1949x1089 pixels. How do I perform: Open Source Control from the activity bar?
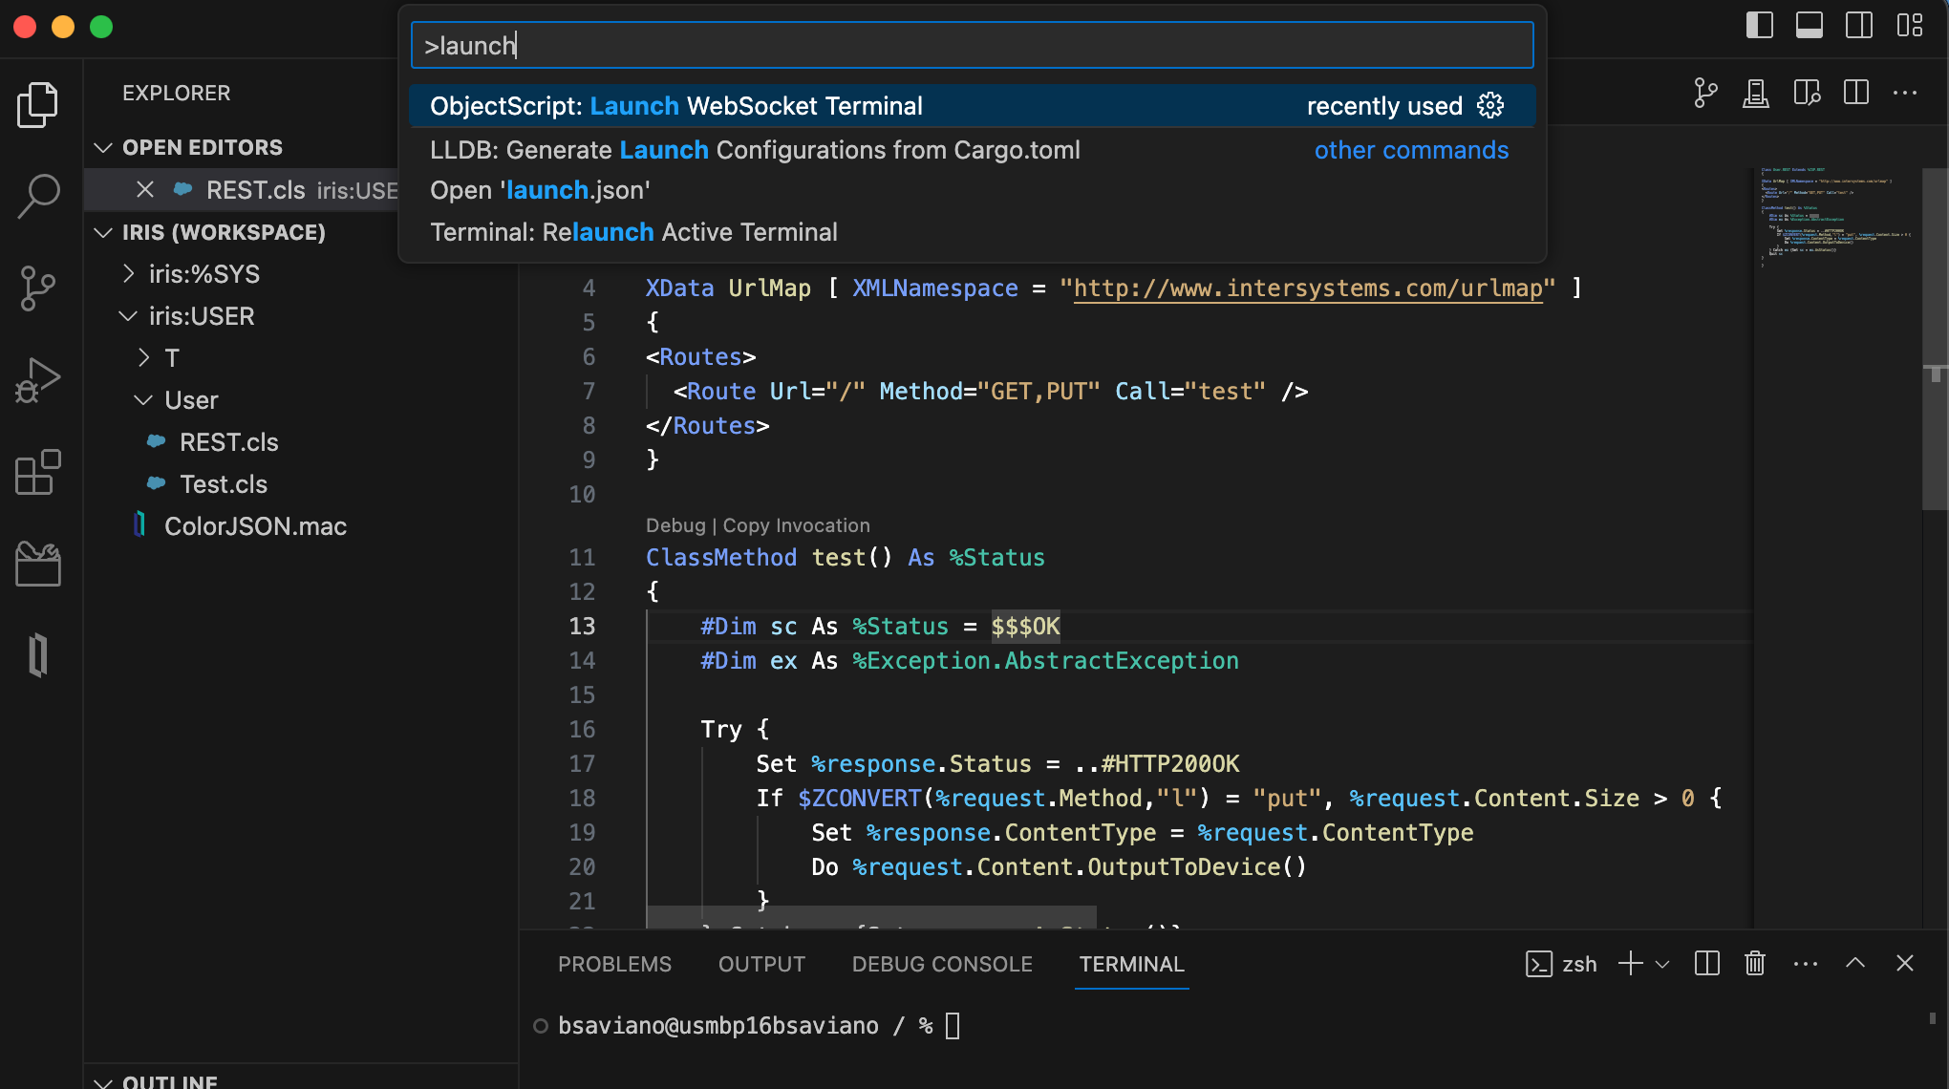click(x=38, y=287)
